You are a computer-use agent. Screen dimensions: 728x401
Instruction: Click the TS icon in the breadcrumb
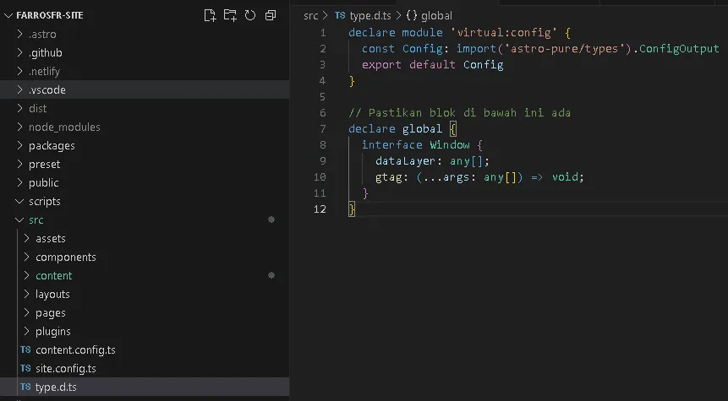click(x=340, y=15)
